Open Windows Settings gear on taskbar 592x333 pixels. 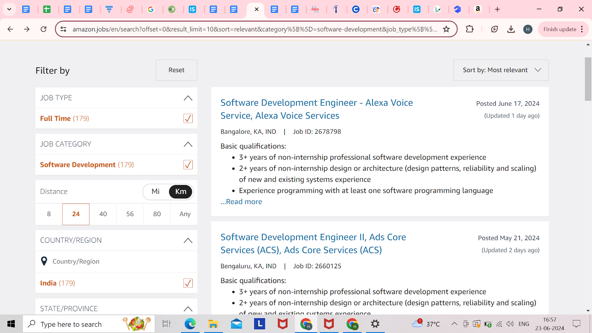[x=375, y=324]
